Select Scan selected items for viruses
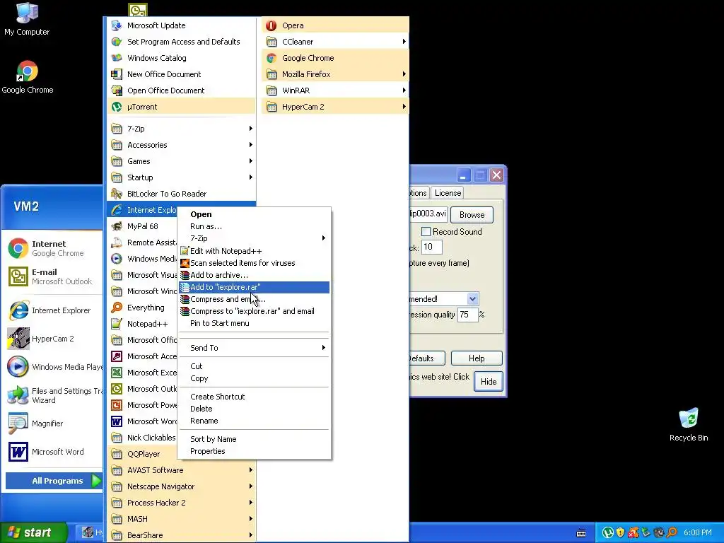The height and width of the screenshot is (543, 724). (x=254, y=263)
